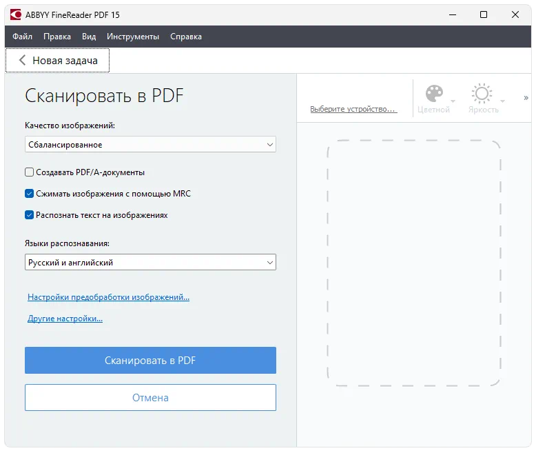The width and height of the screenshot is (536, 453).
Task: Open Настройки предобработки изображений link
Action: (x=108, y=297)
